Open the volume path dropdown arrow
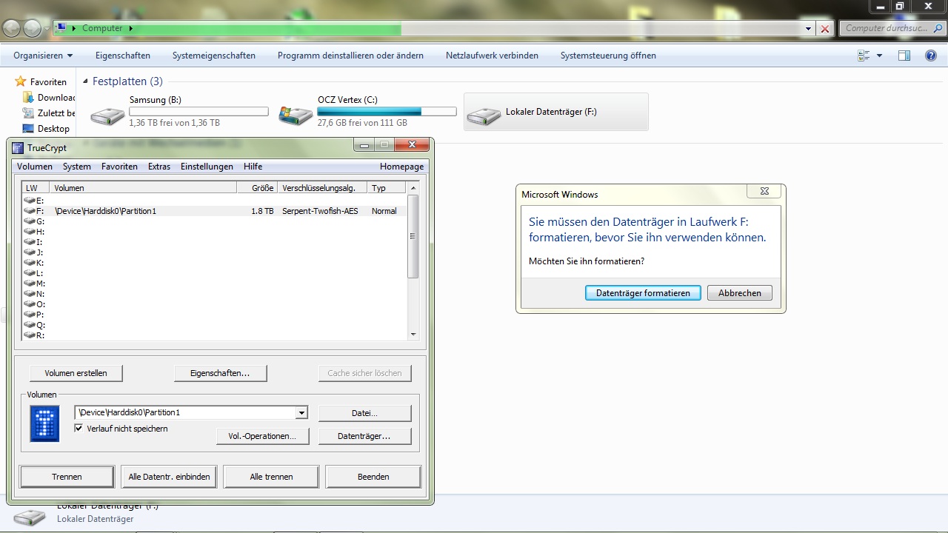 (x=301, y=412)
